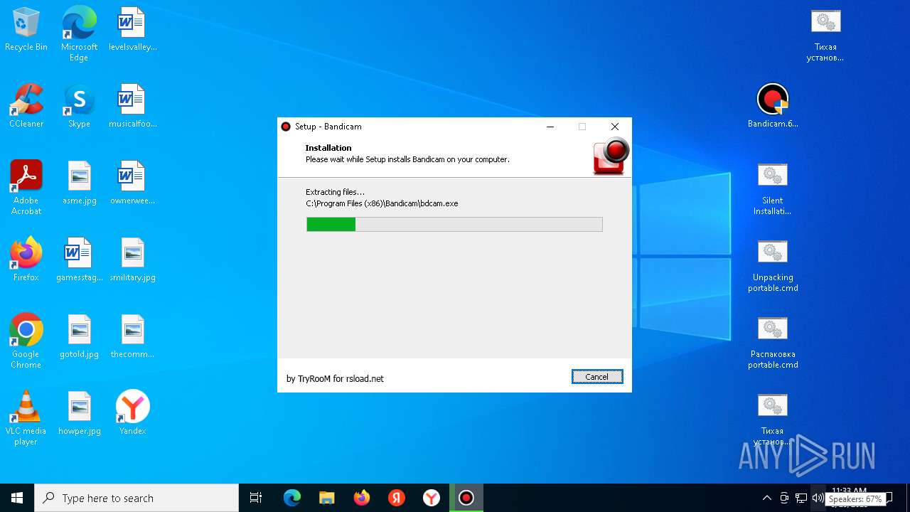Select the Skype desktop shortcut
Screen dimensions: 910x512
(x=79, y=106)
